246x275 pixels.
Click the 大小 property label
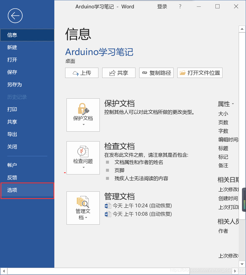(223, 114)
